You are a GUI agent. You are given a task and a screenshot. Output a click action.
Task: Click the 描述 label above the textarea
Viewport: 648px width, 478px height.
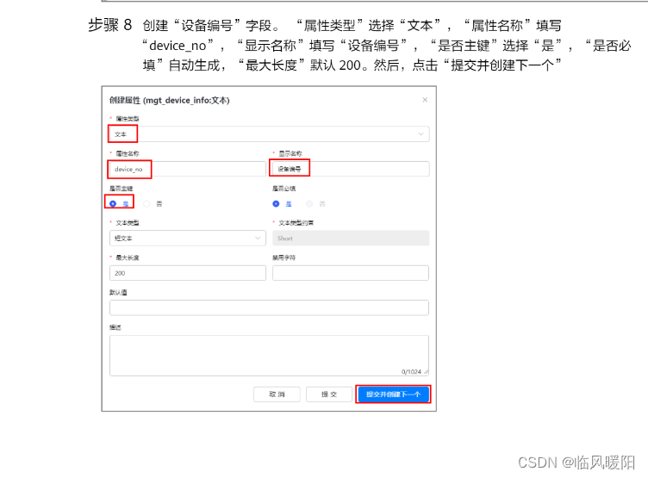point(115,327)
